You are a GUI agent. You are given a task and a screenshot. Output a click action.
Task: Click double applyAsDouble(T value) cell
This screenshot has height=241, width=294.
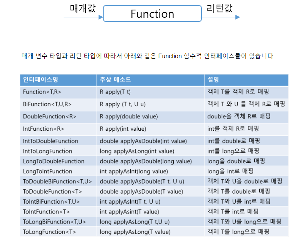(x=150, y=191)
